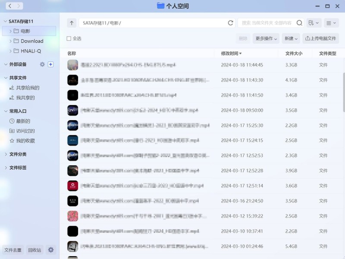Add a new external device
This screenshot has width=345, height=259.
point(50,64)
